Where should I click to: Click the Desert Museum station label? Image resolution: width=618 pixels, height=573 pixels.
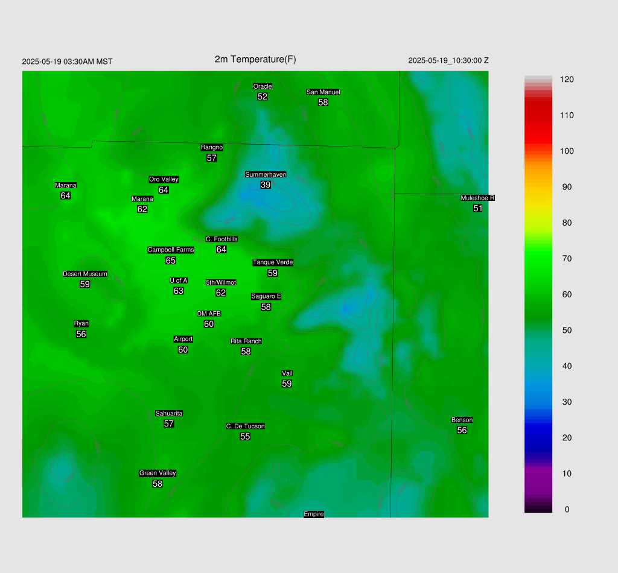[85, 274]
